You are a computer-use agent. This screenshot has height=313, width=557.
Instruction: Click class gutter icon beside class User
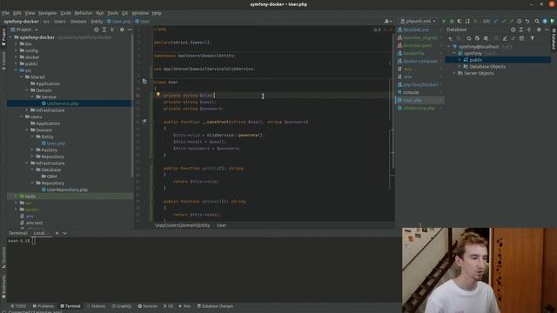click(x=144, y=81)
